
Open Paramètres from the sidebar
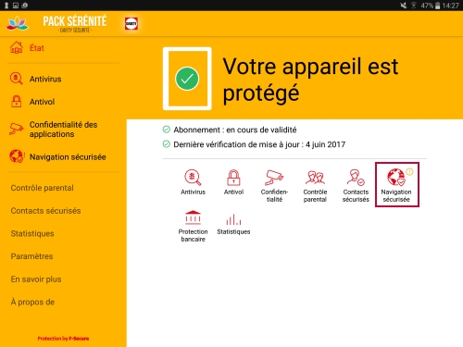(31, 256)
